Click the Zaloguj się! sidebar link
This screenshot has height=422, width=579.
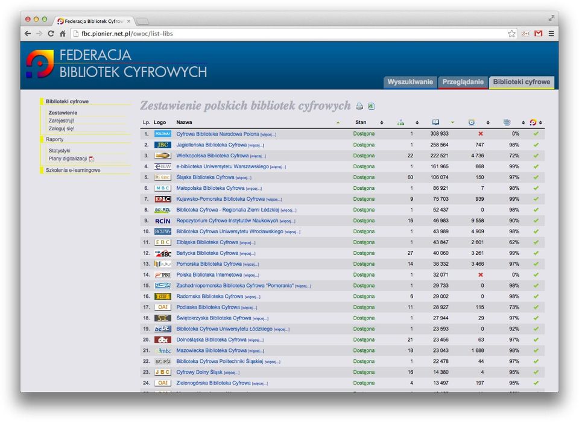62,129
